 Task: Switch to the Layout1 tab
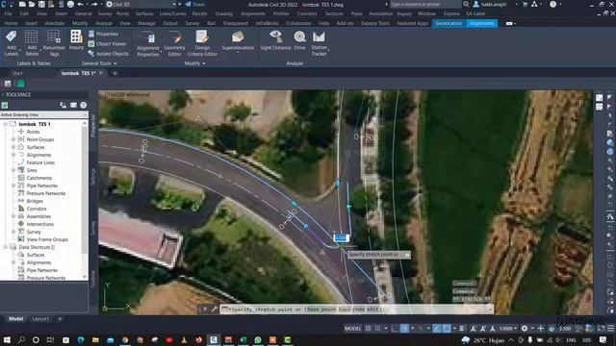coord(40,319)
